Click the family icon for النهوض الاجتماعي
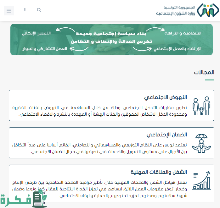The image size is (220, 208). pos(202,106)
